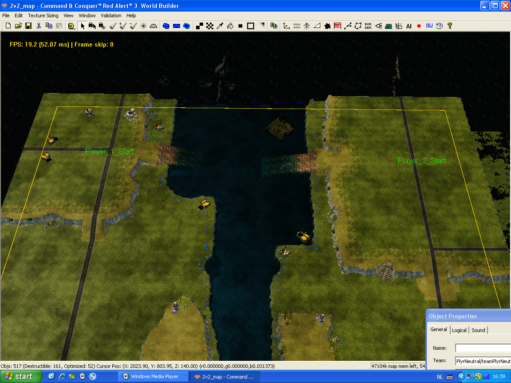Viewport: 511px width, 383px height.
Task: Select the waypoint path tool
Action: pos(348,26)
